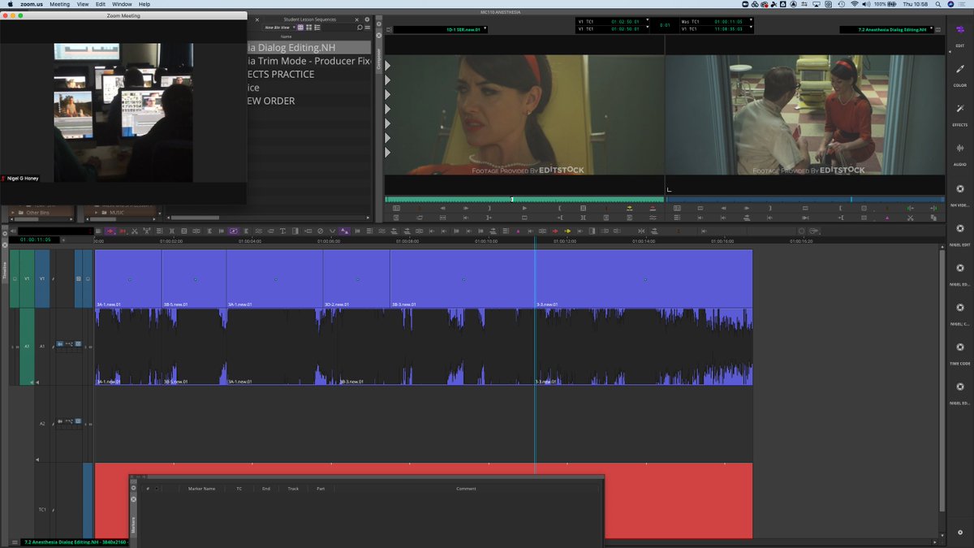The image size is (974, 548).
Task: Open the New Bin View dropdown
Action: click(x=279, y=28)
